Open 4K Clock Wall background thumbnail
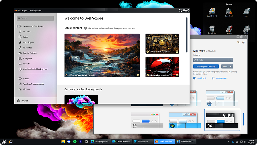The image size is (257, 145). tap(162, 44)
